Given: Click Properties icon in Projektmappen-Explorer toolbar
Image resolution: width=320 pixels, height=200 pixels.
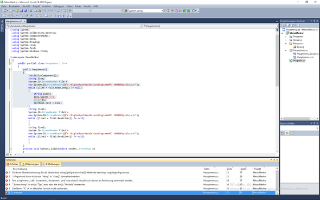Looking at the screenshot, I should [283, 25].
